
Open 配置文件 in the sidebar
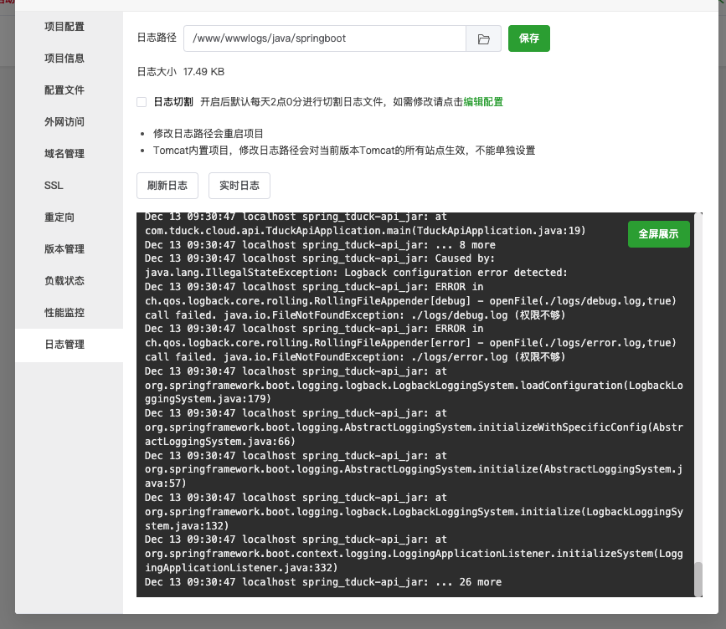point(64,90)
